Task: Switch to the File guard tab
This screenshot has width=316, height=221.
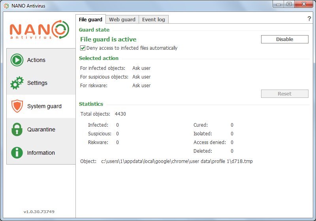Action: 90,19
